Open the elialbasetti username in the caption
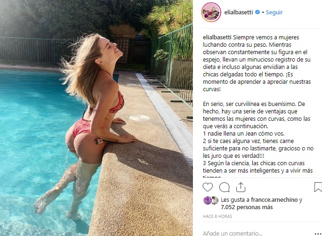 tap(217, 37)
